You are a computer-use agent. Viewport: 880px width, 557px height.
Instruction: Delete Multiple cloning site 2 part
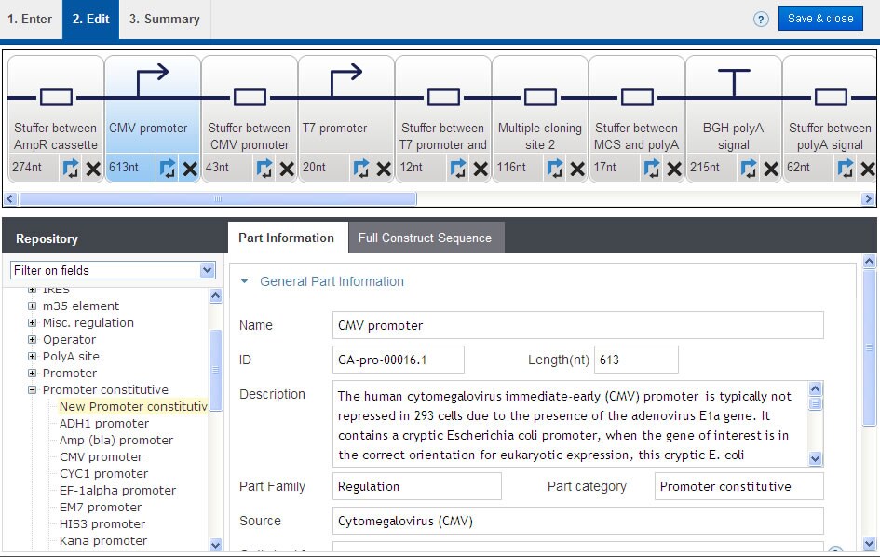(x=577, y=169)
